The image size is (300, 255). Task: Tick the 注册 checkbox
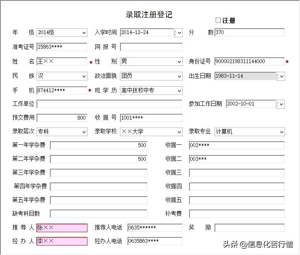click(218, 20)
